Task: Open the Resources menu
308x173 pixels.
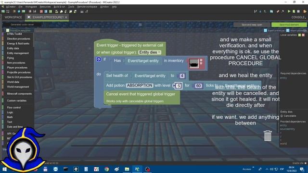Action: click(45, 7)
